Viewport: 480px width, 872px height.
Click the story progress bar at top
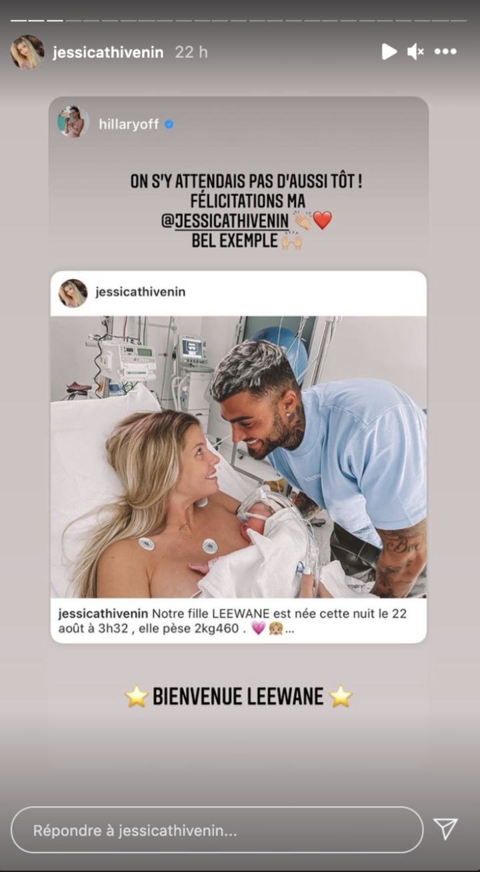[240, 20]
